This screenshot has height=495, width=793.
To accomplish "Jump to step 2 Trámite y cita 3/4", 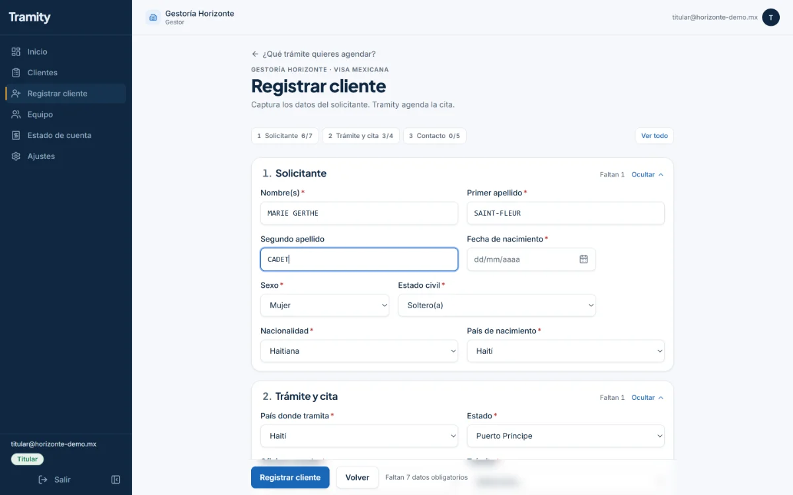I will coord(361,136).
